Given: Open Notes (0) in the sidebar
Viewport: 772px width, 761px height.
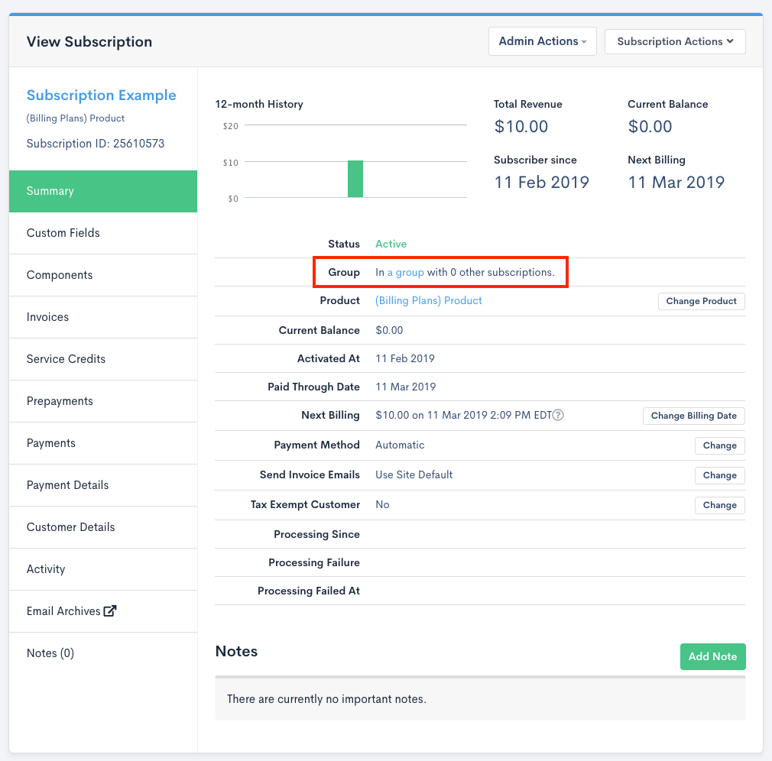Looking at the screenshot, I should coord(50,653).
